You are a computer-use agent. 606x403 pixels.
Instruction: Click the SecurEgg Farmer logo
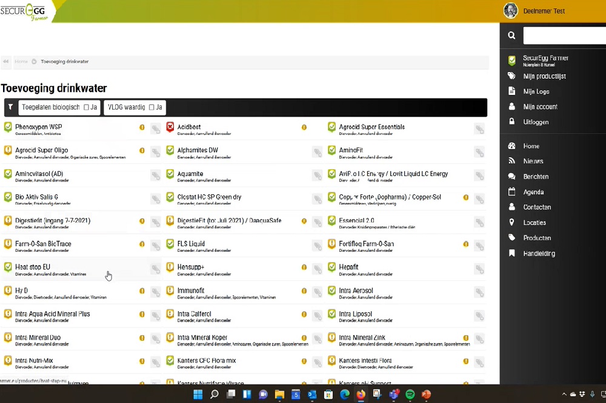click(24, 11)
